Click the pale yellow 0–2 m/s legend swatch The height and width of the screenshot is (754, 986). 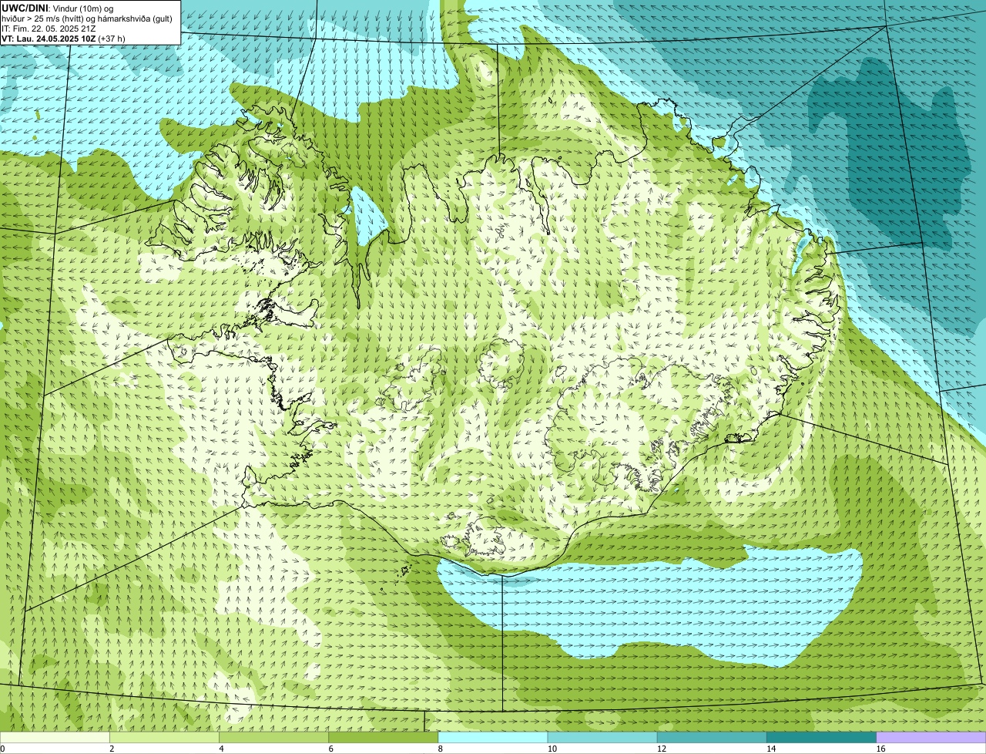click(55, 737)
